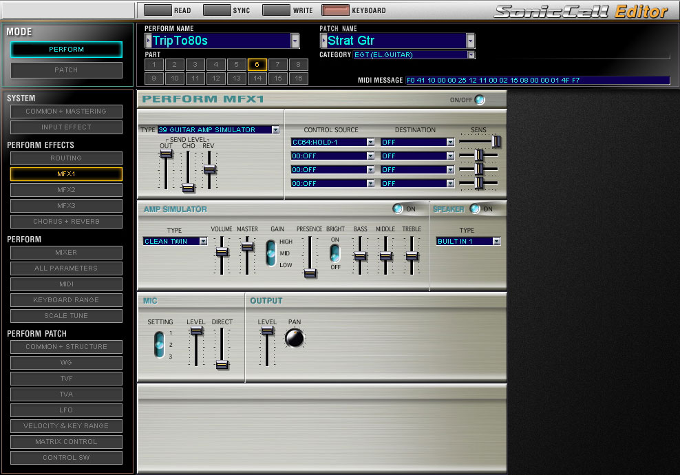Open the MFX2 page in sidebar

tap(66, 189)
